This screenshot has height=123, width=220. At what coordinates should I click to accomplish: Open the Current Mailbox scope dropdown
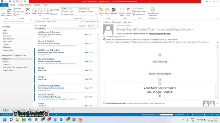(91, 22)
